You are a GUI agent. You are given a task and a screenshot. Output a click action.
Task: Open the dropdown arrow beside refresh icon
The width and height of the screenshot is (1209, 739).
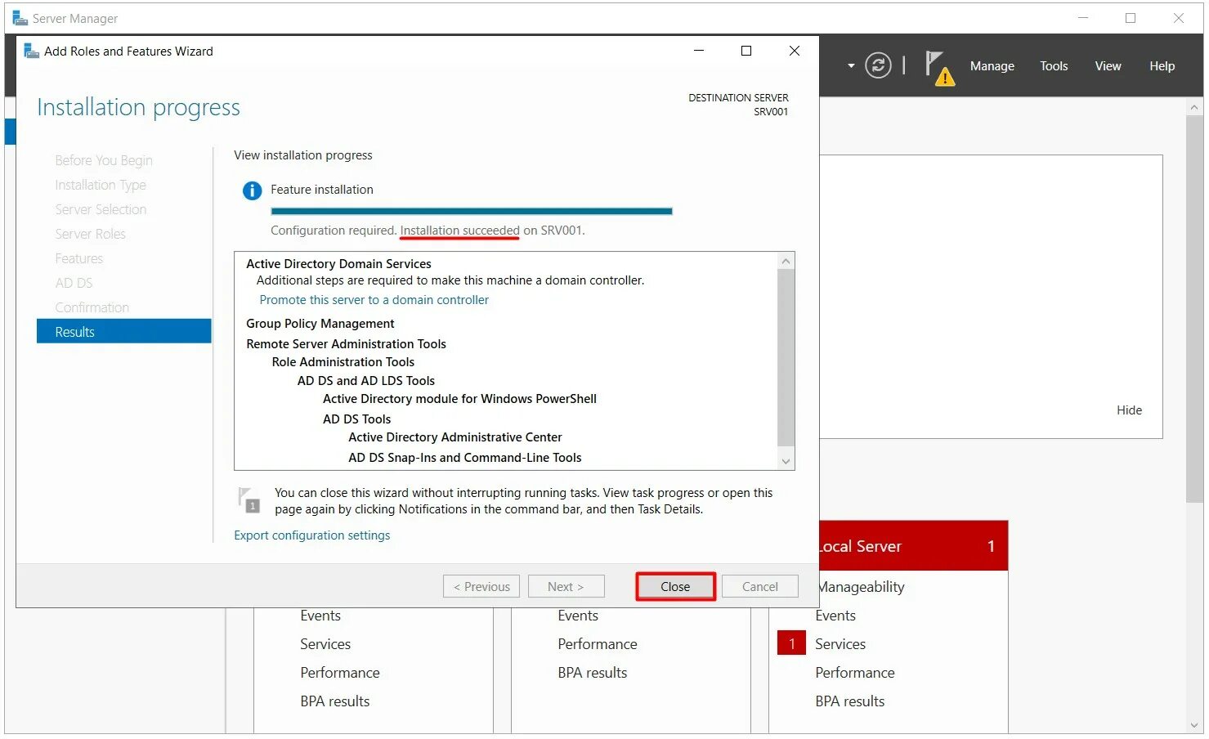click(x=851, y=65)
